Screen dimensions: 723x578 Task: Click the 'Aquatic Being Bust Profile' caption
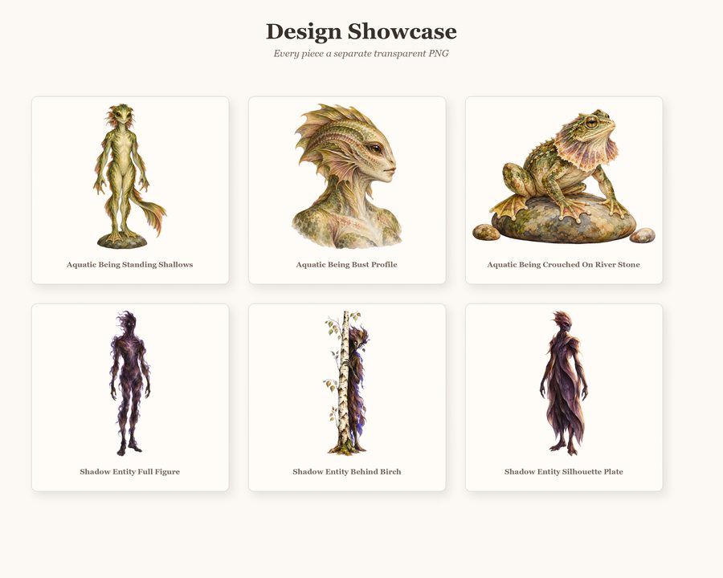pos(347,265)
